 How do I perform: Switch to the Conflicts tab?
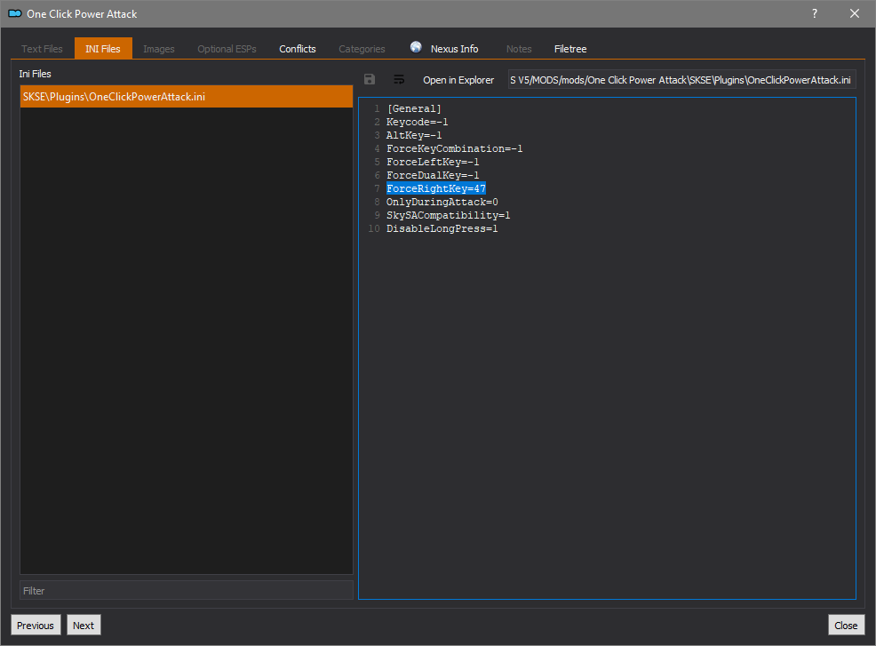(298, 49)
